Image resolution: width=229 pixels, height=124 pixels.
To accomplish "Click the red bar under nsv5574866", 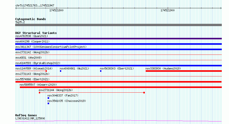I will coord(118,82).
